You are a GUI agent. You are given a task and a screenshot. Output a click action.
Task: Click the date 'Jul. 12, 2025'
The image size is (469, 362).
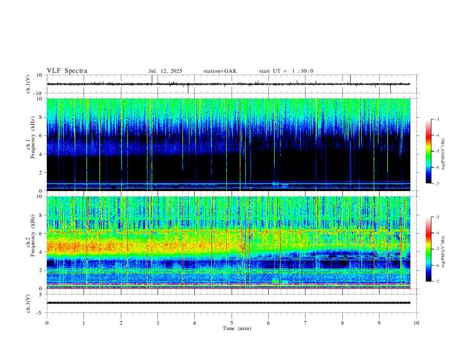(165, 71)
